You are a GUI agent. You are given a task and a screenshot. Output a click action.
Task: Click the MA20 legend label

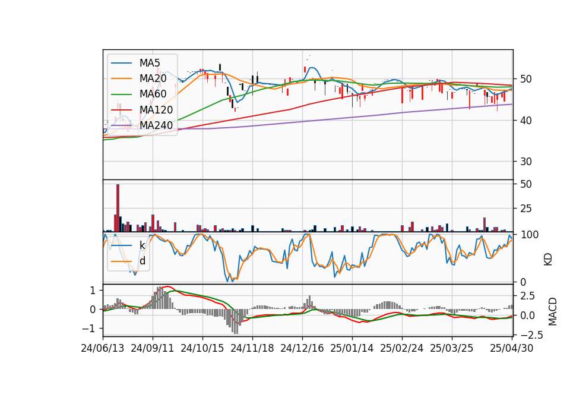pos(153,78)
